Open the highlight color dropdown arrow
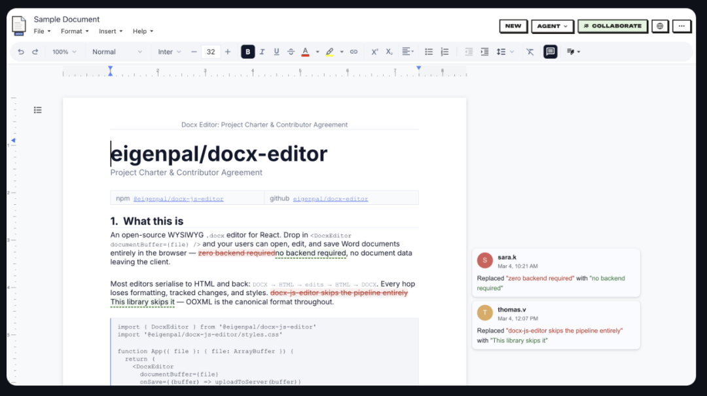The image size is (707, 396). pos(342,52)
